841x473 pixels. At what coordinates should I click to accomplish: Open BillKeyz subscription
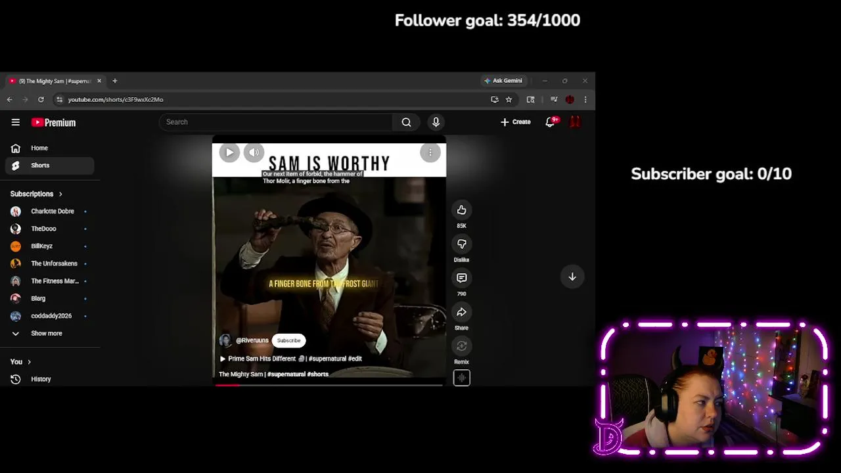tap(50, 246)
